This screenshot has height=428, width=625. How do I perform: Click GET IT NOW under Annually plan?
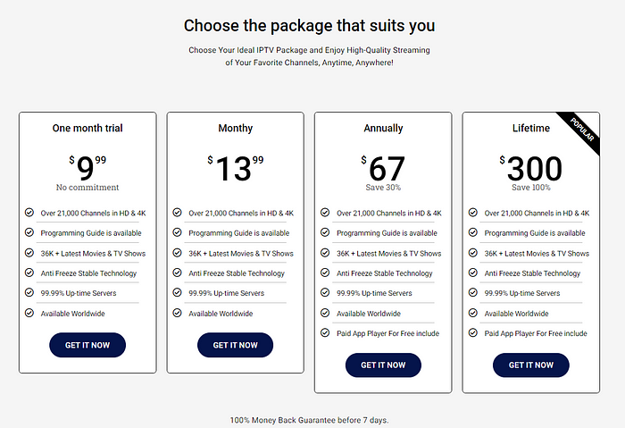tap(383, 365)
